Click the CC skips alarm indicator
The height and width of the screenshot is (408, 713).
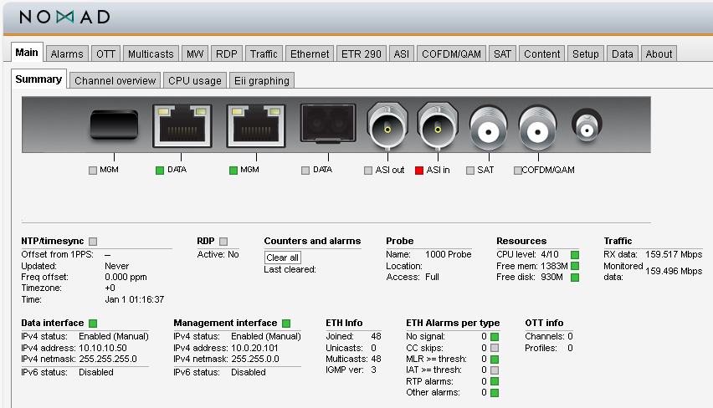point(495,348)
